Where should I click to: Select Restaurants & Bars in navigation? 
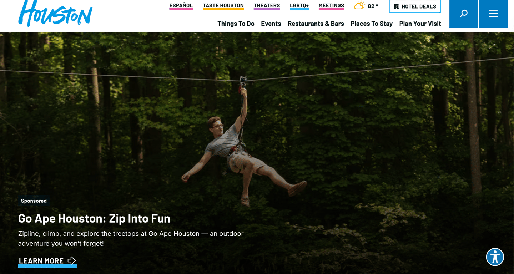(316, 24)
